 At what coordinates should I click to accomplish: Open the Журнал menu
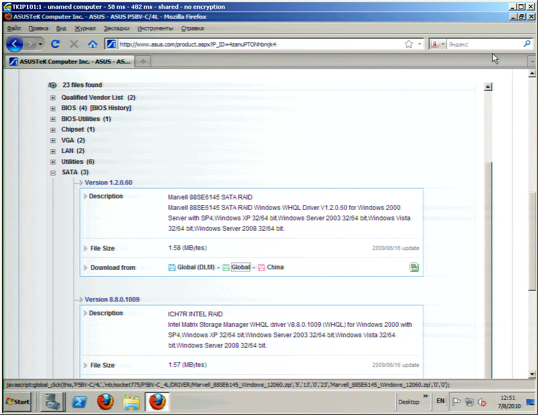pyautogui.click(x=85, y=28)
